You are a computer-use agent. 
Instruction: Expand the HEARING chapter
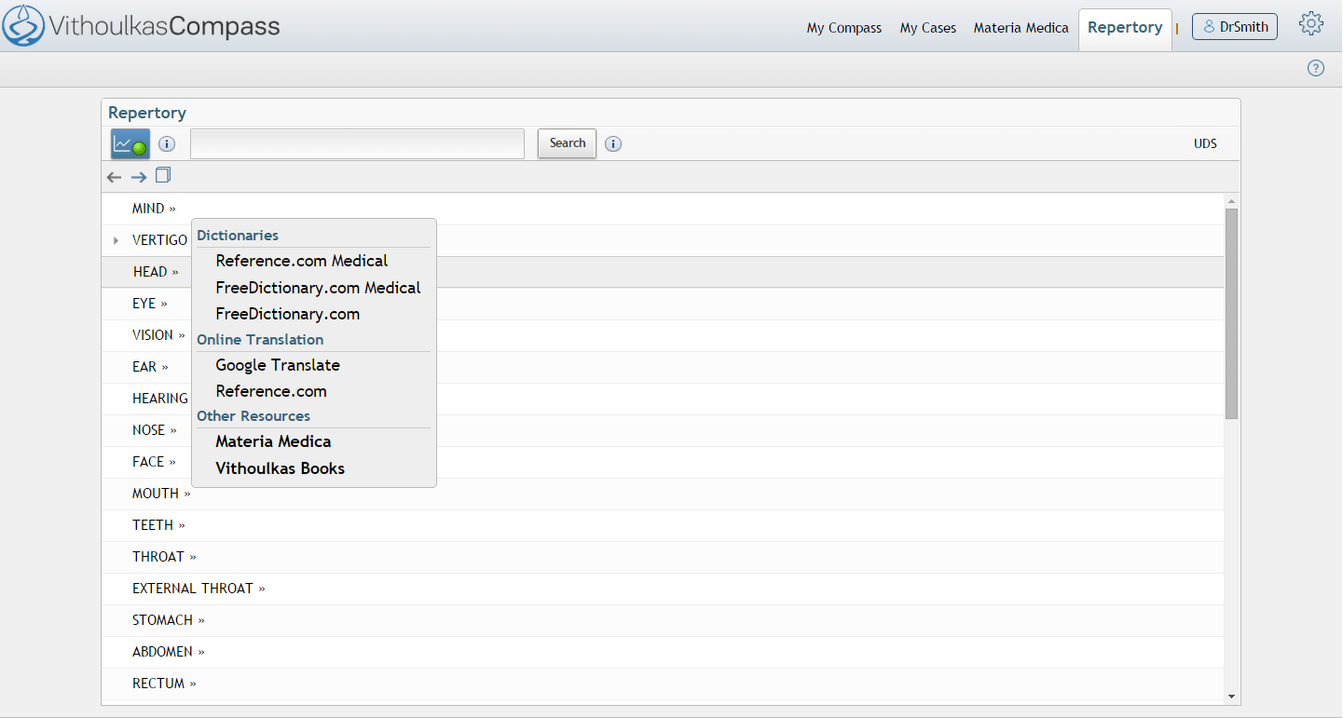[x=160, y=399]
